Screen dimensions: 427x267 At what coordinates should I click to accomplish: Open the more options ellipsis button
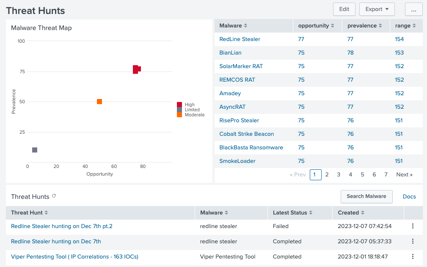pos(413,9)
